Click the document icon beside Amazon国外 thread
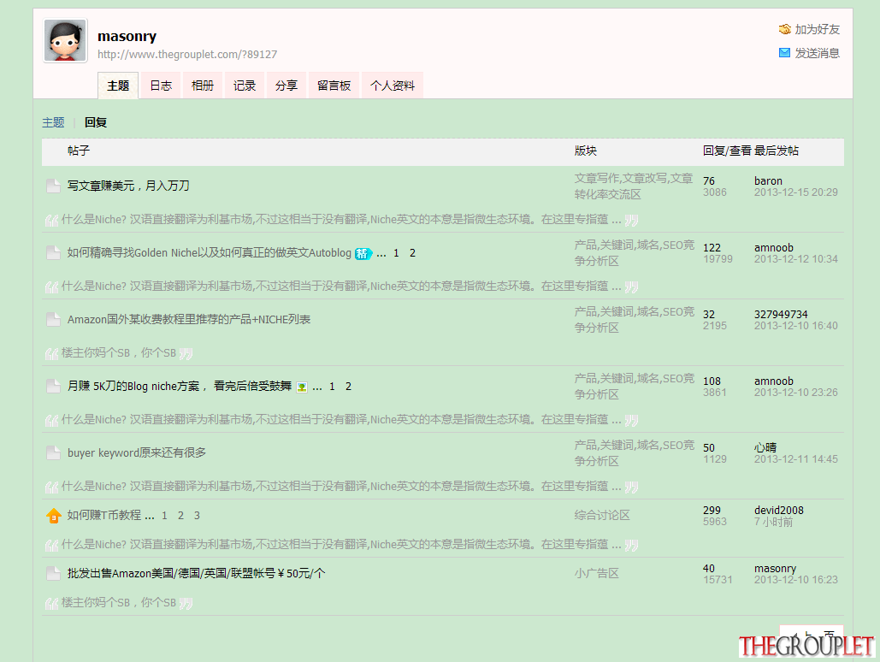 click(53, 320)
